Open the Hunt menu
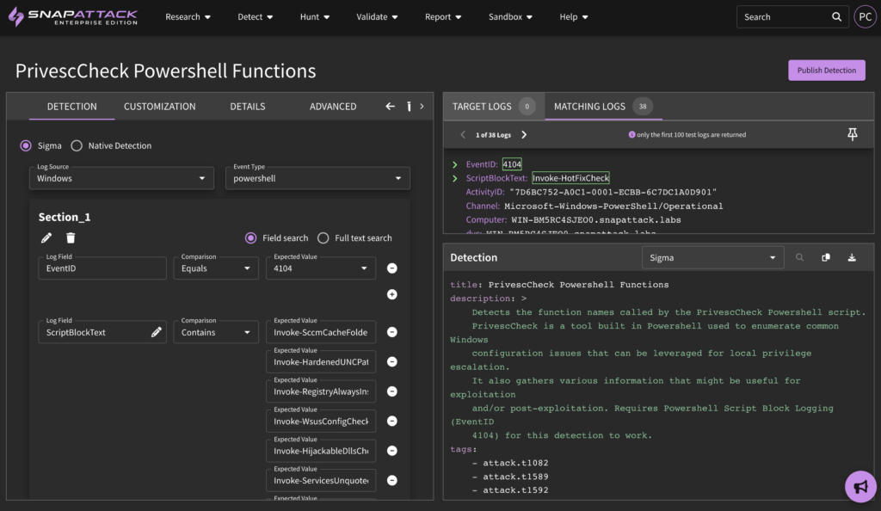Viewport: 881px width, 511px height. (315, 17)
